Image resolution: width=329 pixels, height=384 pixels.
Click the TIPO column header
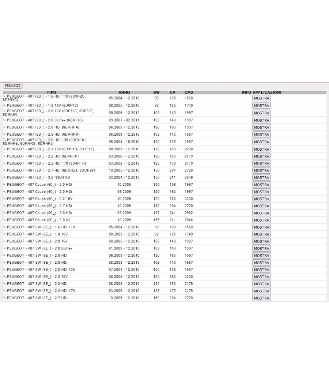coord(52,92)
